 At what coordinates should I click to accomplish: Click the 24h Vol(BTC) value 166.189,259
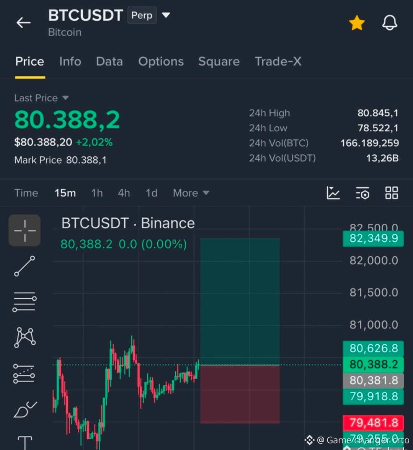click(x=370, y=143)
